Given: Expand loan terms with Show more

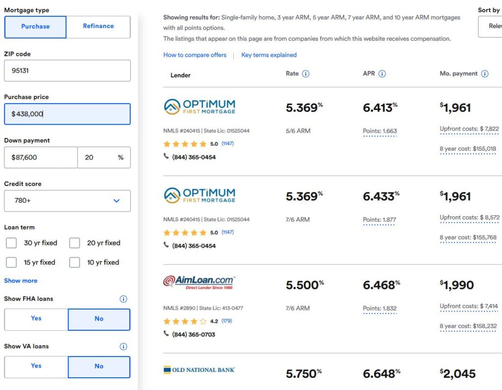Looking at the screenshot, I should pyautogui.click(x=21, y=281).
